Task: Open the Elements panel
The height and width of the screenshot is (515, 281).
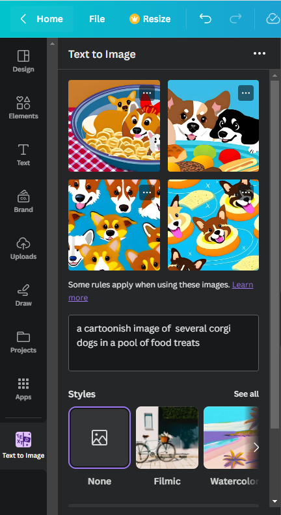Action: pos(23,107)
